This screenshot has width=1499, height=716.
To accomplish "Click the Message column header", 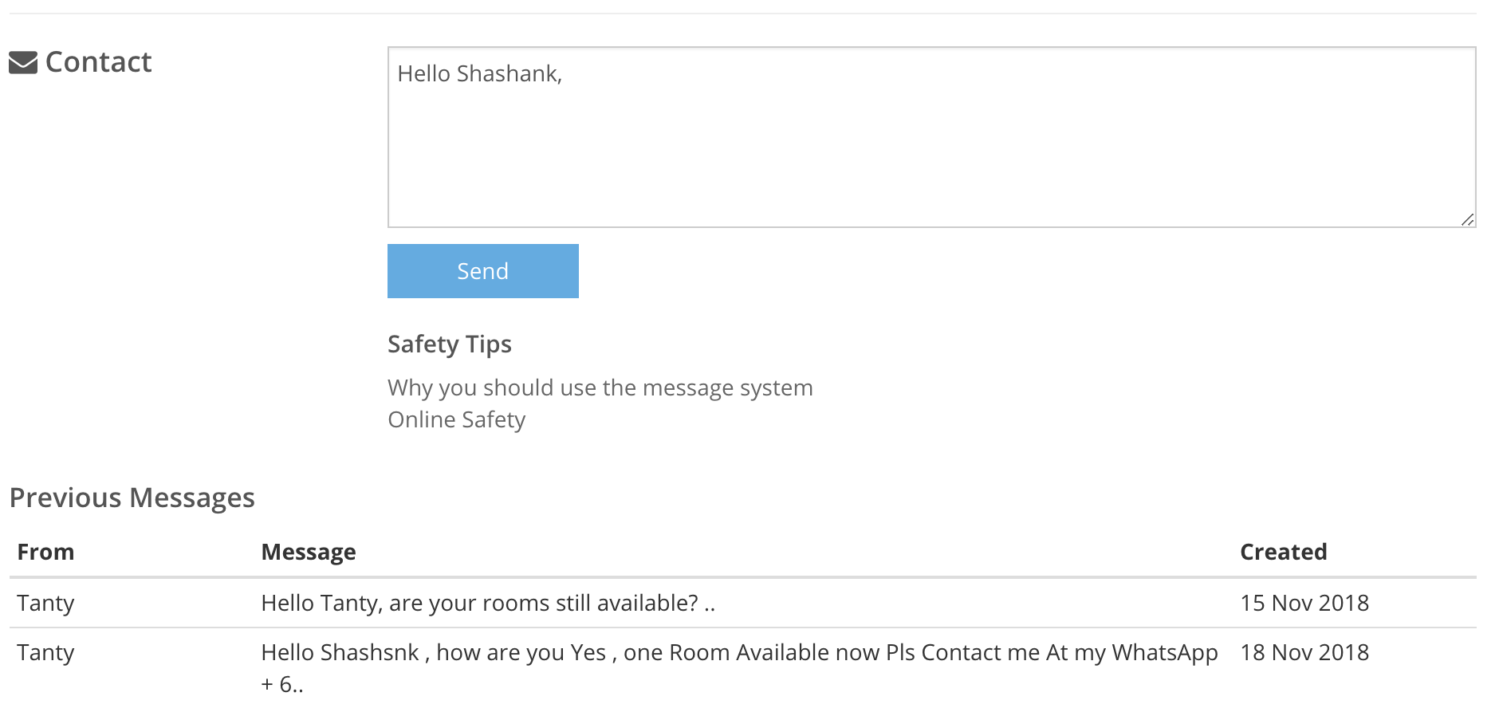I will (x=309, y=551).
